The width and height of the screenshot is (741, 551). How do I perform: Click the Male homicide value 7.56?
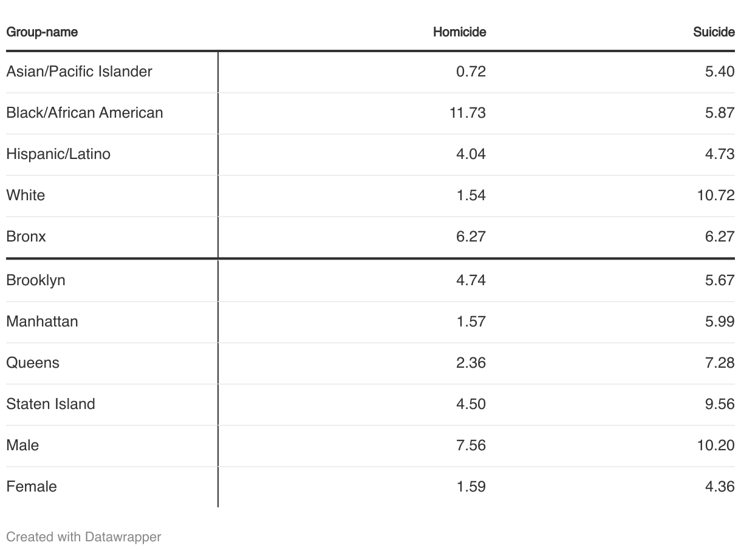(471, 445)
